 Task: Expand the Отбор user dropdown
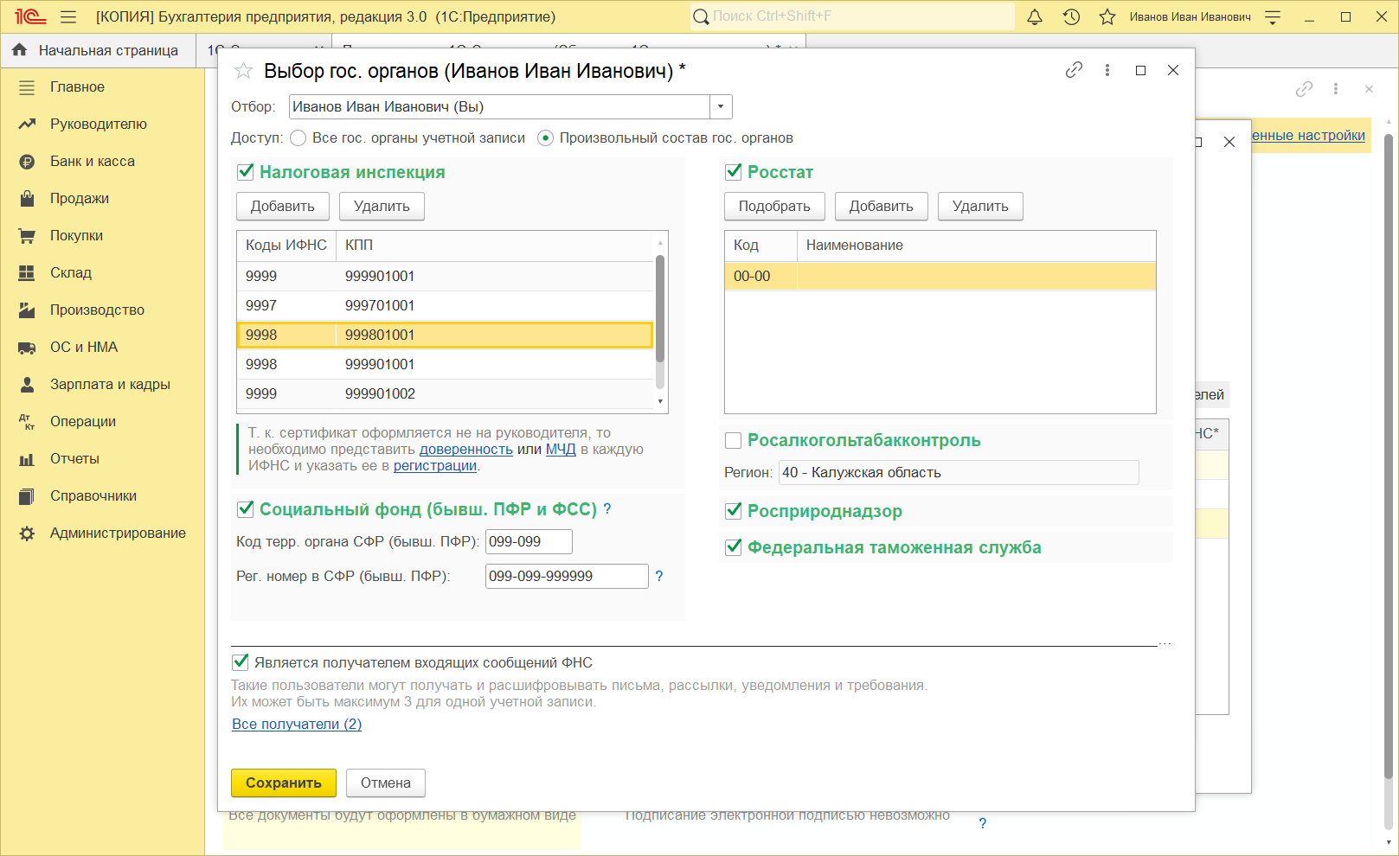coord(721,107)
